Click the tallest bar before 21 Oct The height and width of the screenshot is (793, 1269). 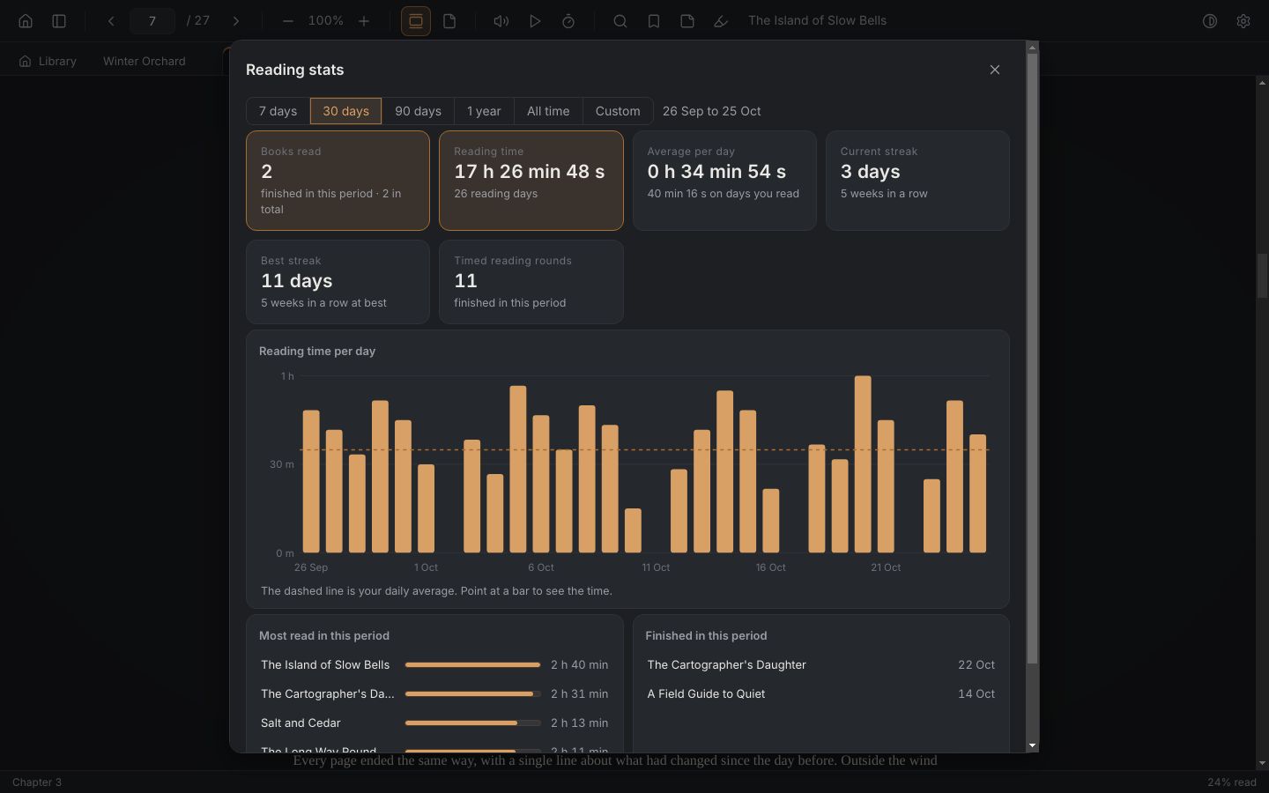tap(863, 464)
